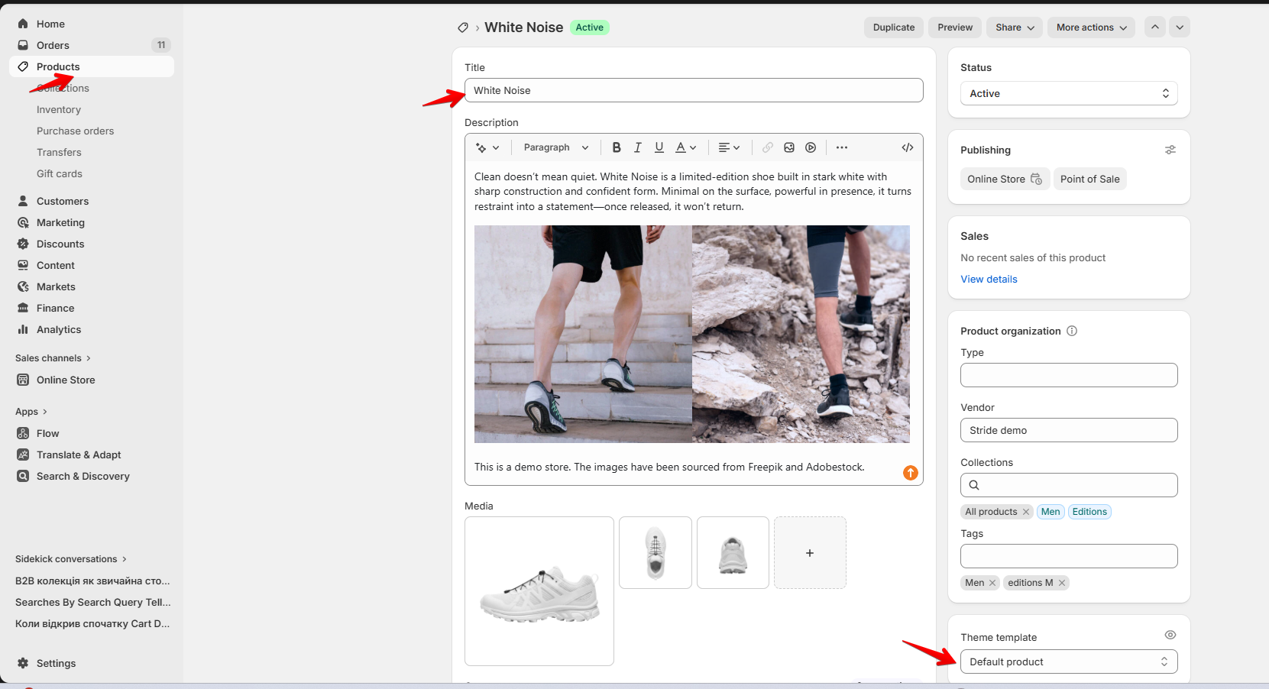Click the eye icon beside Theme template
The width and height of the screenshot is (1269, 689).
pos(1170,635)
